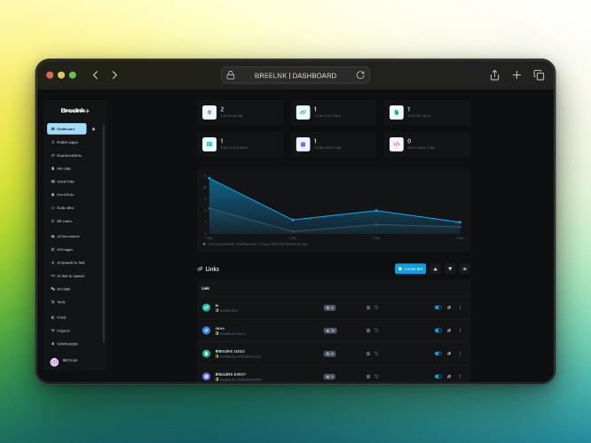Open Static sites in the sidebar
Screen dimensions: 591x443
coord(63,207)
